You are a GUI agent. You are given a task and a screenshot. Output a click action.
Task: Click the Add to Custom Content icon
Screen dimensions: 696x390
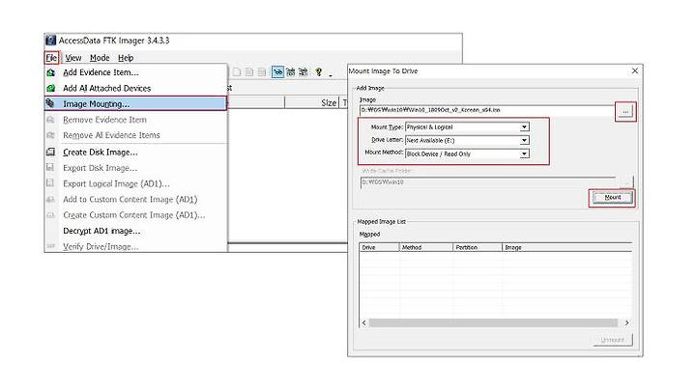[51, 200]
